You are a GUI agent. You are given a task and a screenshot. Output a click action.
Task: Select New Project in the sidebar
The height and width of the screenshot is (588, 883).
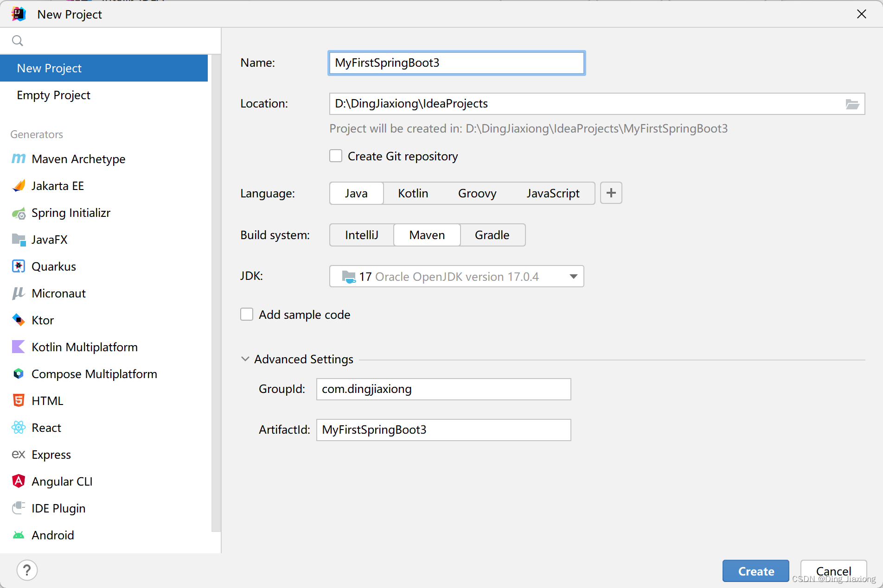[x=104, y=68]
